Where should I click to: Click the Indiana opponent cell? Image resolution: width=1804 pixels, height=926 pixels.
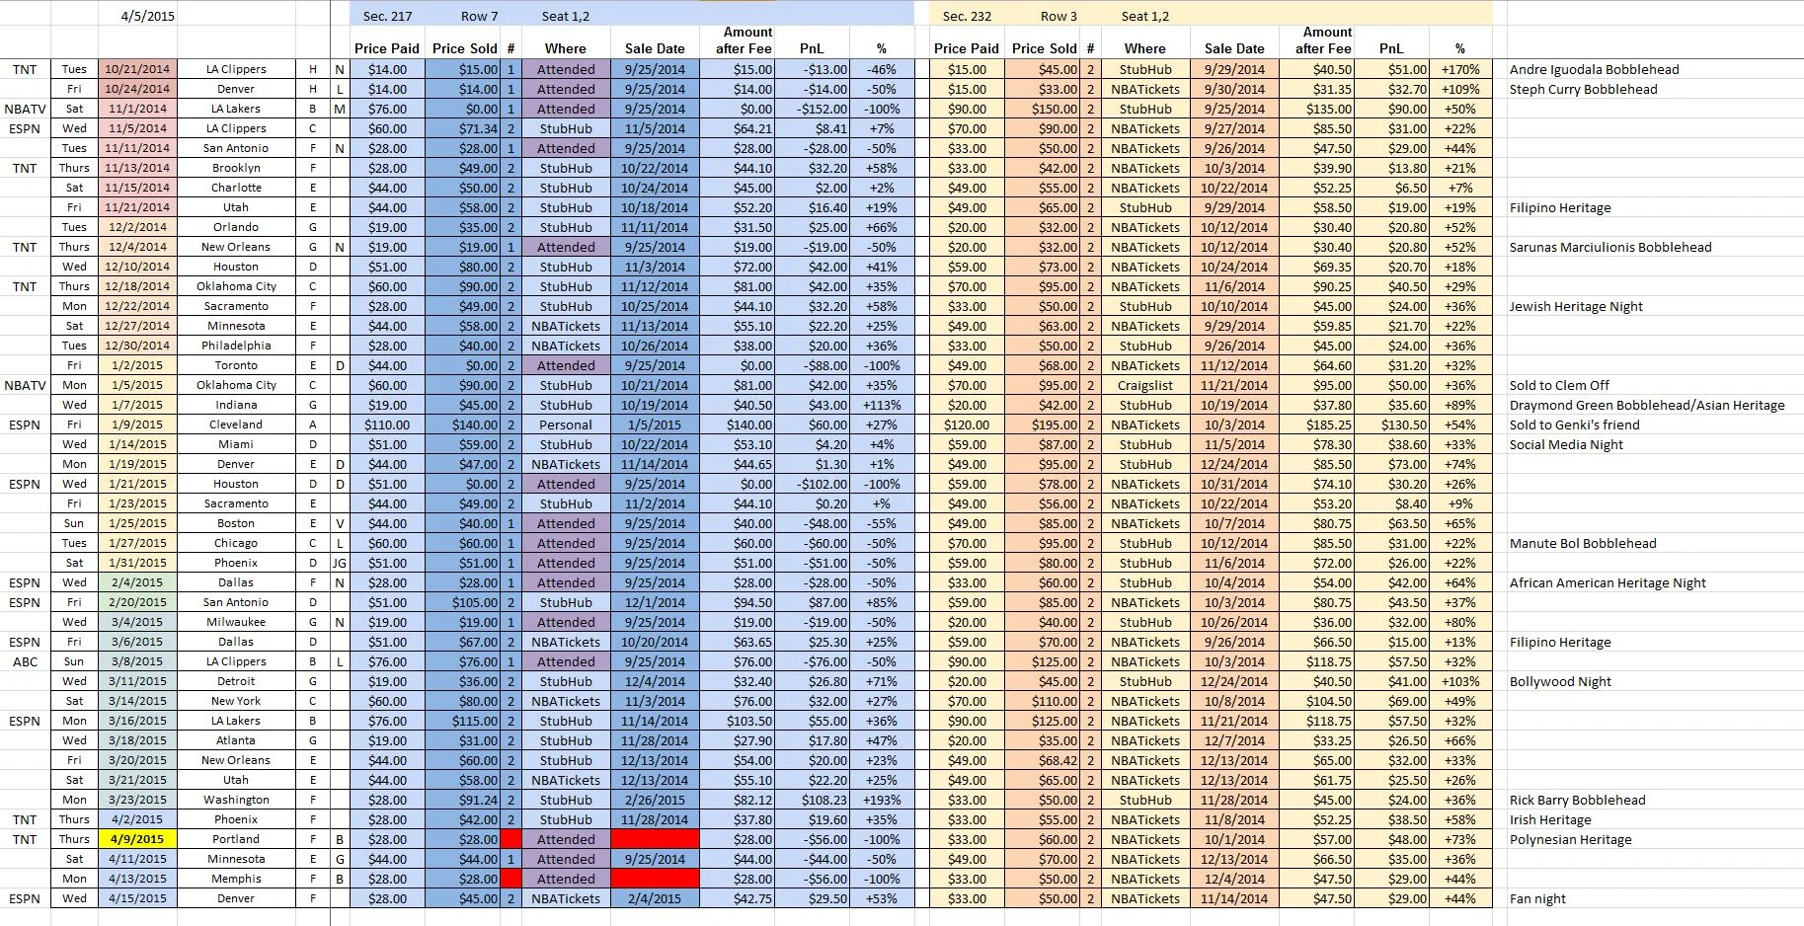pos(236,405)
